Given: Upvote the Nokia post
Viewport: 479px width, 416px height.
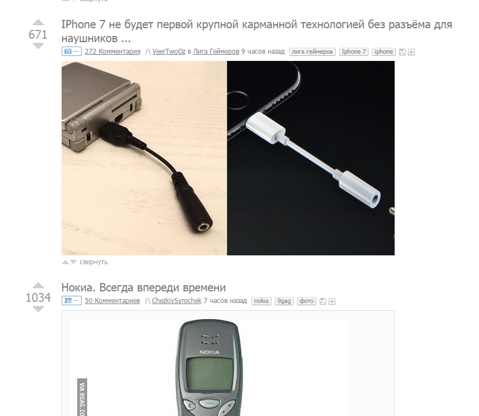Looking at the screenshot, I should click(38, 286).
